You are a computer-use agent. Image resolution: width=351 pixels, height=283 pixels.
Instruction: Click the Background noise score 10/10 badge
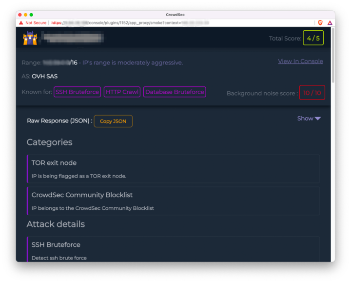312,93
